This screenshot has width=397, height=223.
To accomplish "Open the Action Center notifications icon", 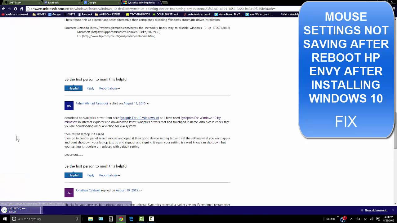I will 378,219.
